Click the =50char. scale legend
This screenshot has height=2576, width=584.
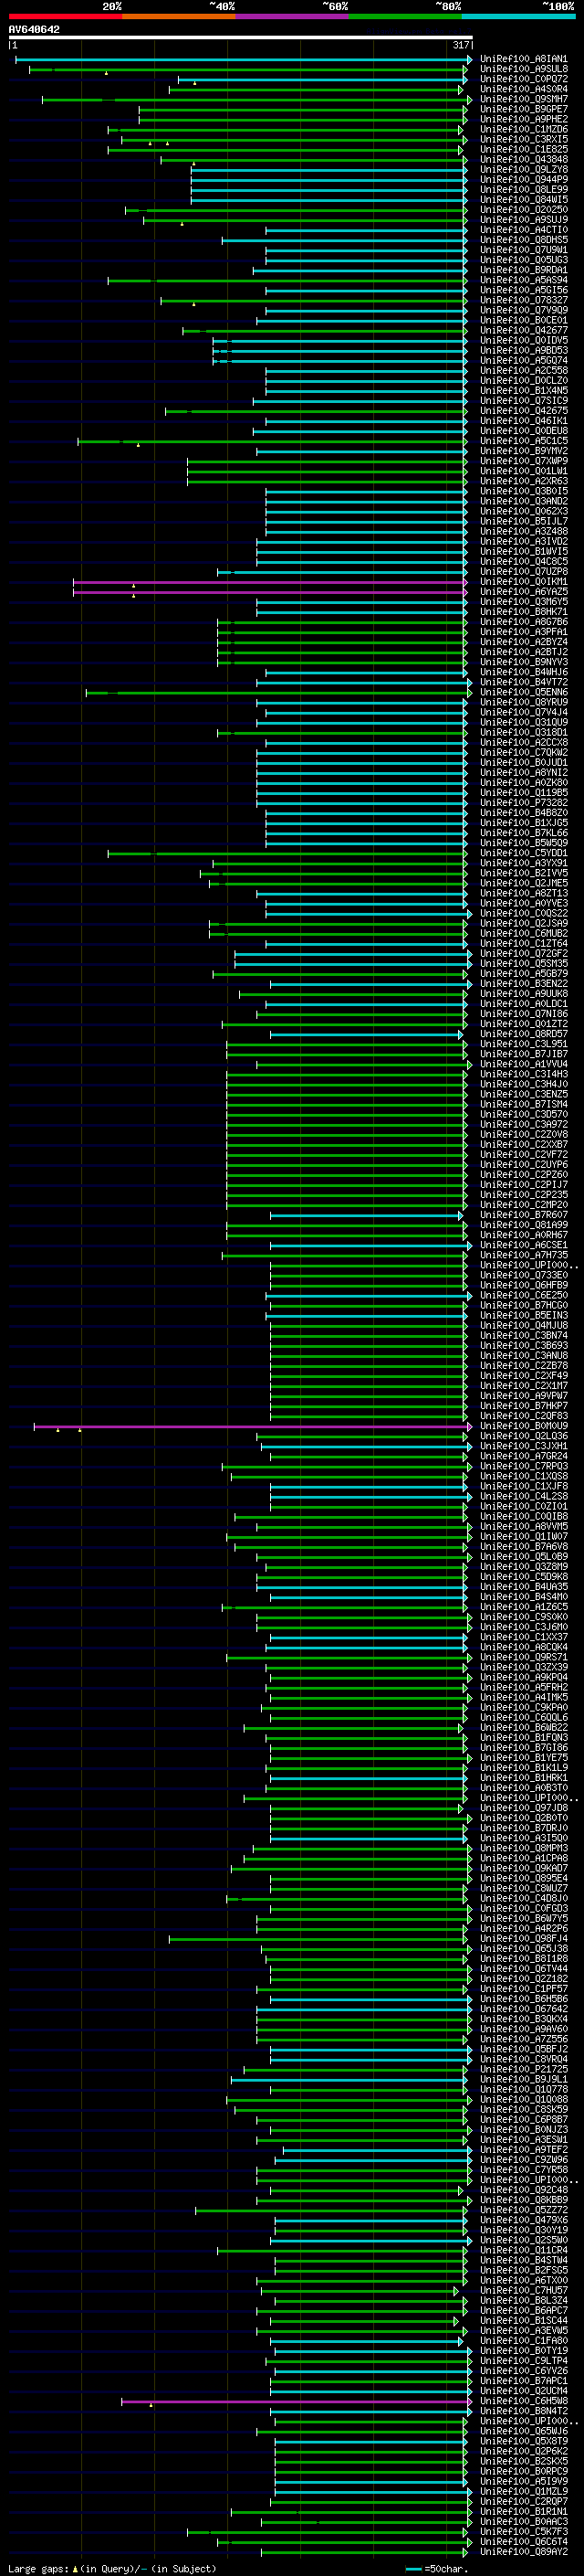436,2568
